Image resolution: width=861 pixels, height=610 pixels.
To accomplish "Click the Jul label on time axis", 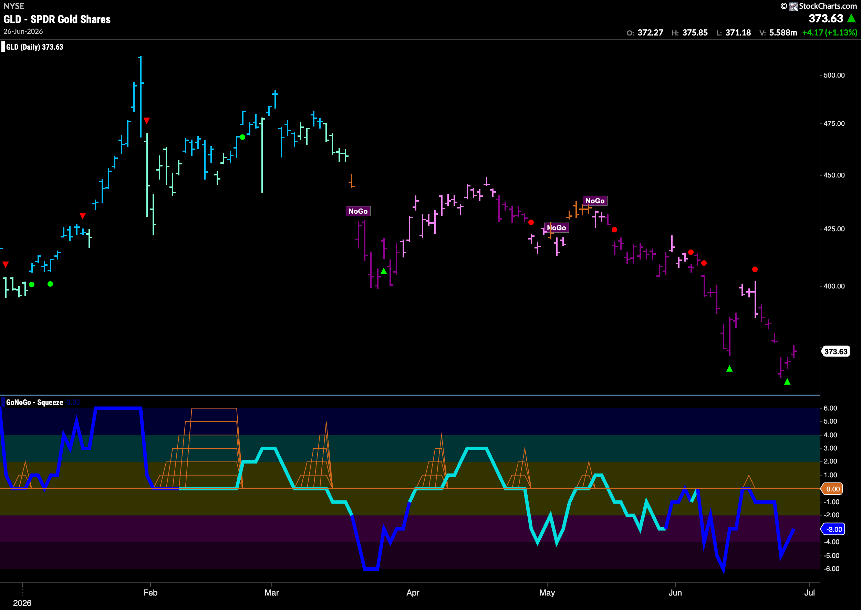I will click(810, 593).
